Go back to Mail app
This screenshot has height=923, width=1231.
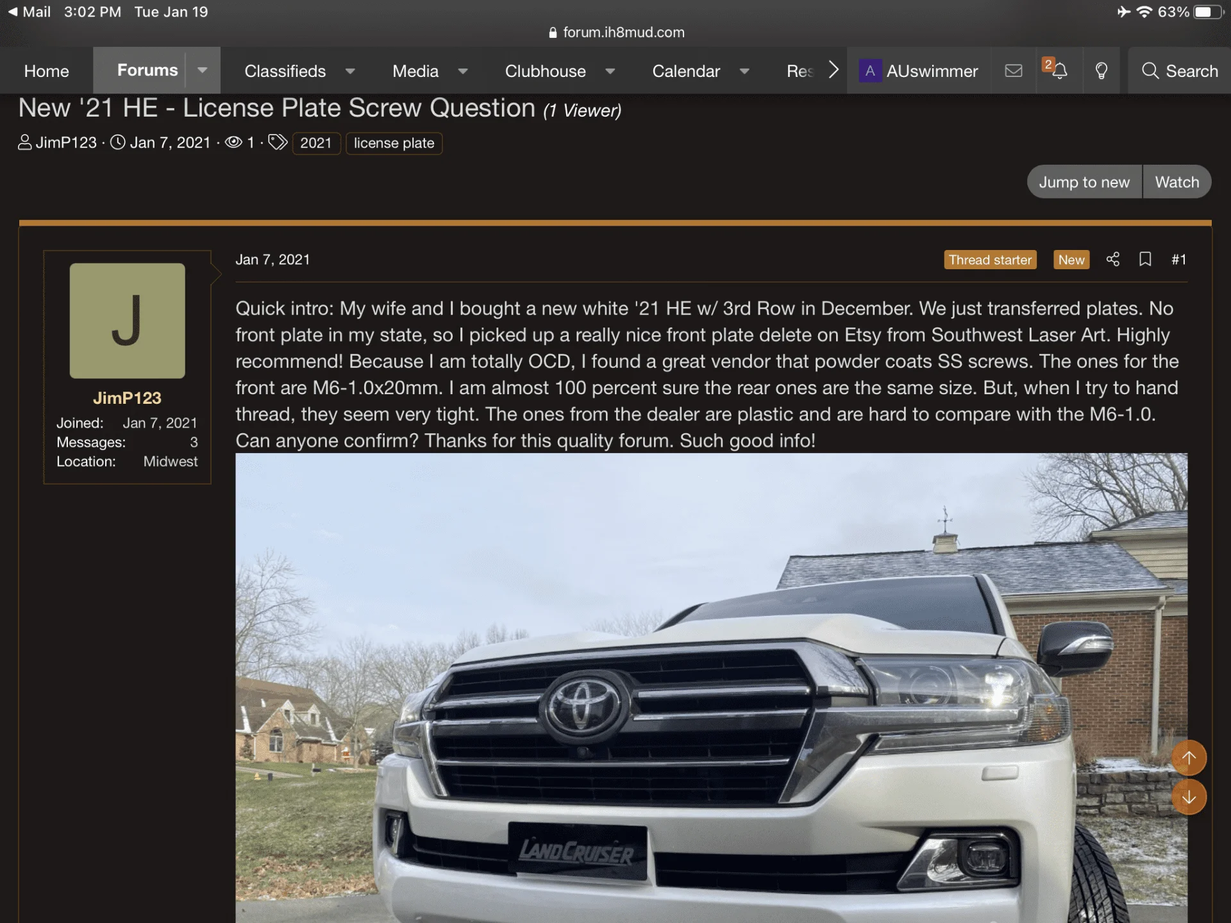coord(29,12)
